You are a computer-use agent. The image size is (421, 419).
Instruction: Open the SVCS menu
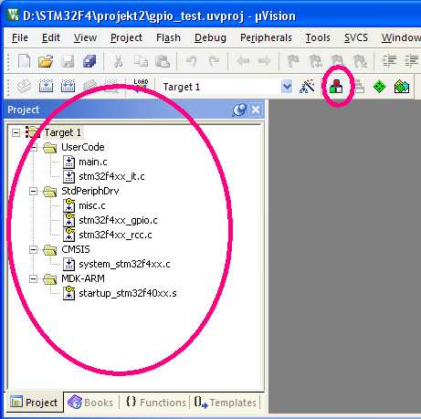356,37
